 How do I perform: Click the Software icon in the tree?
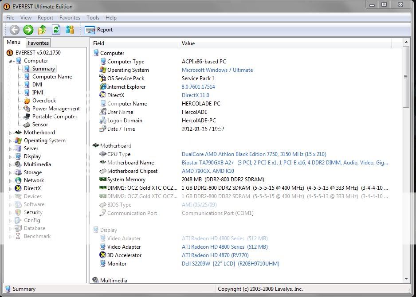pyautogui.click(x=18, y=204)
